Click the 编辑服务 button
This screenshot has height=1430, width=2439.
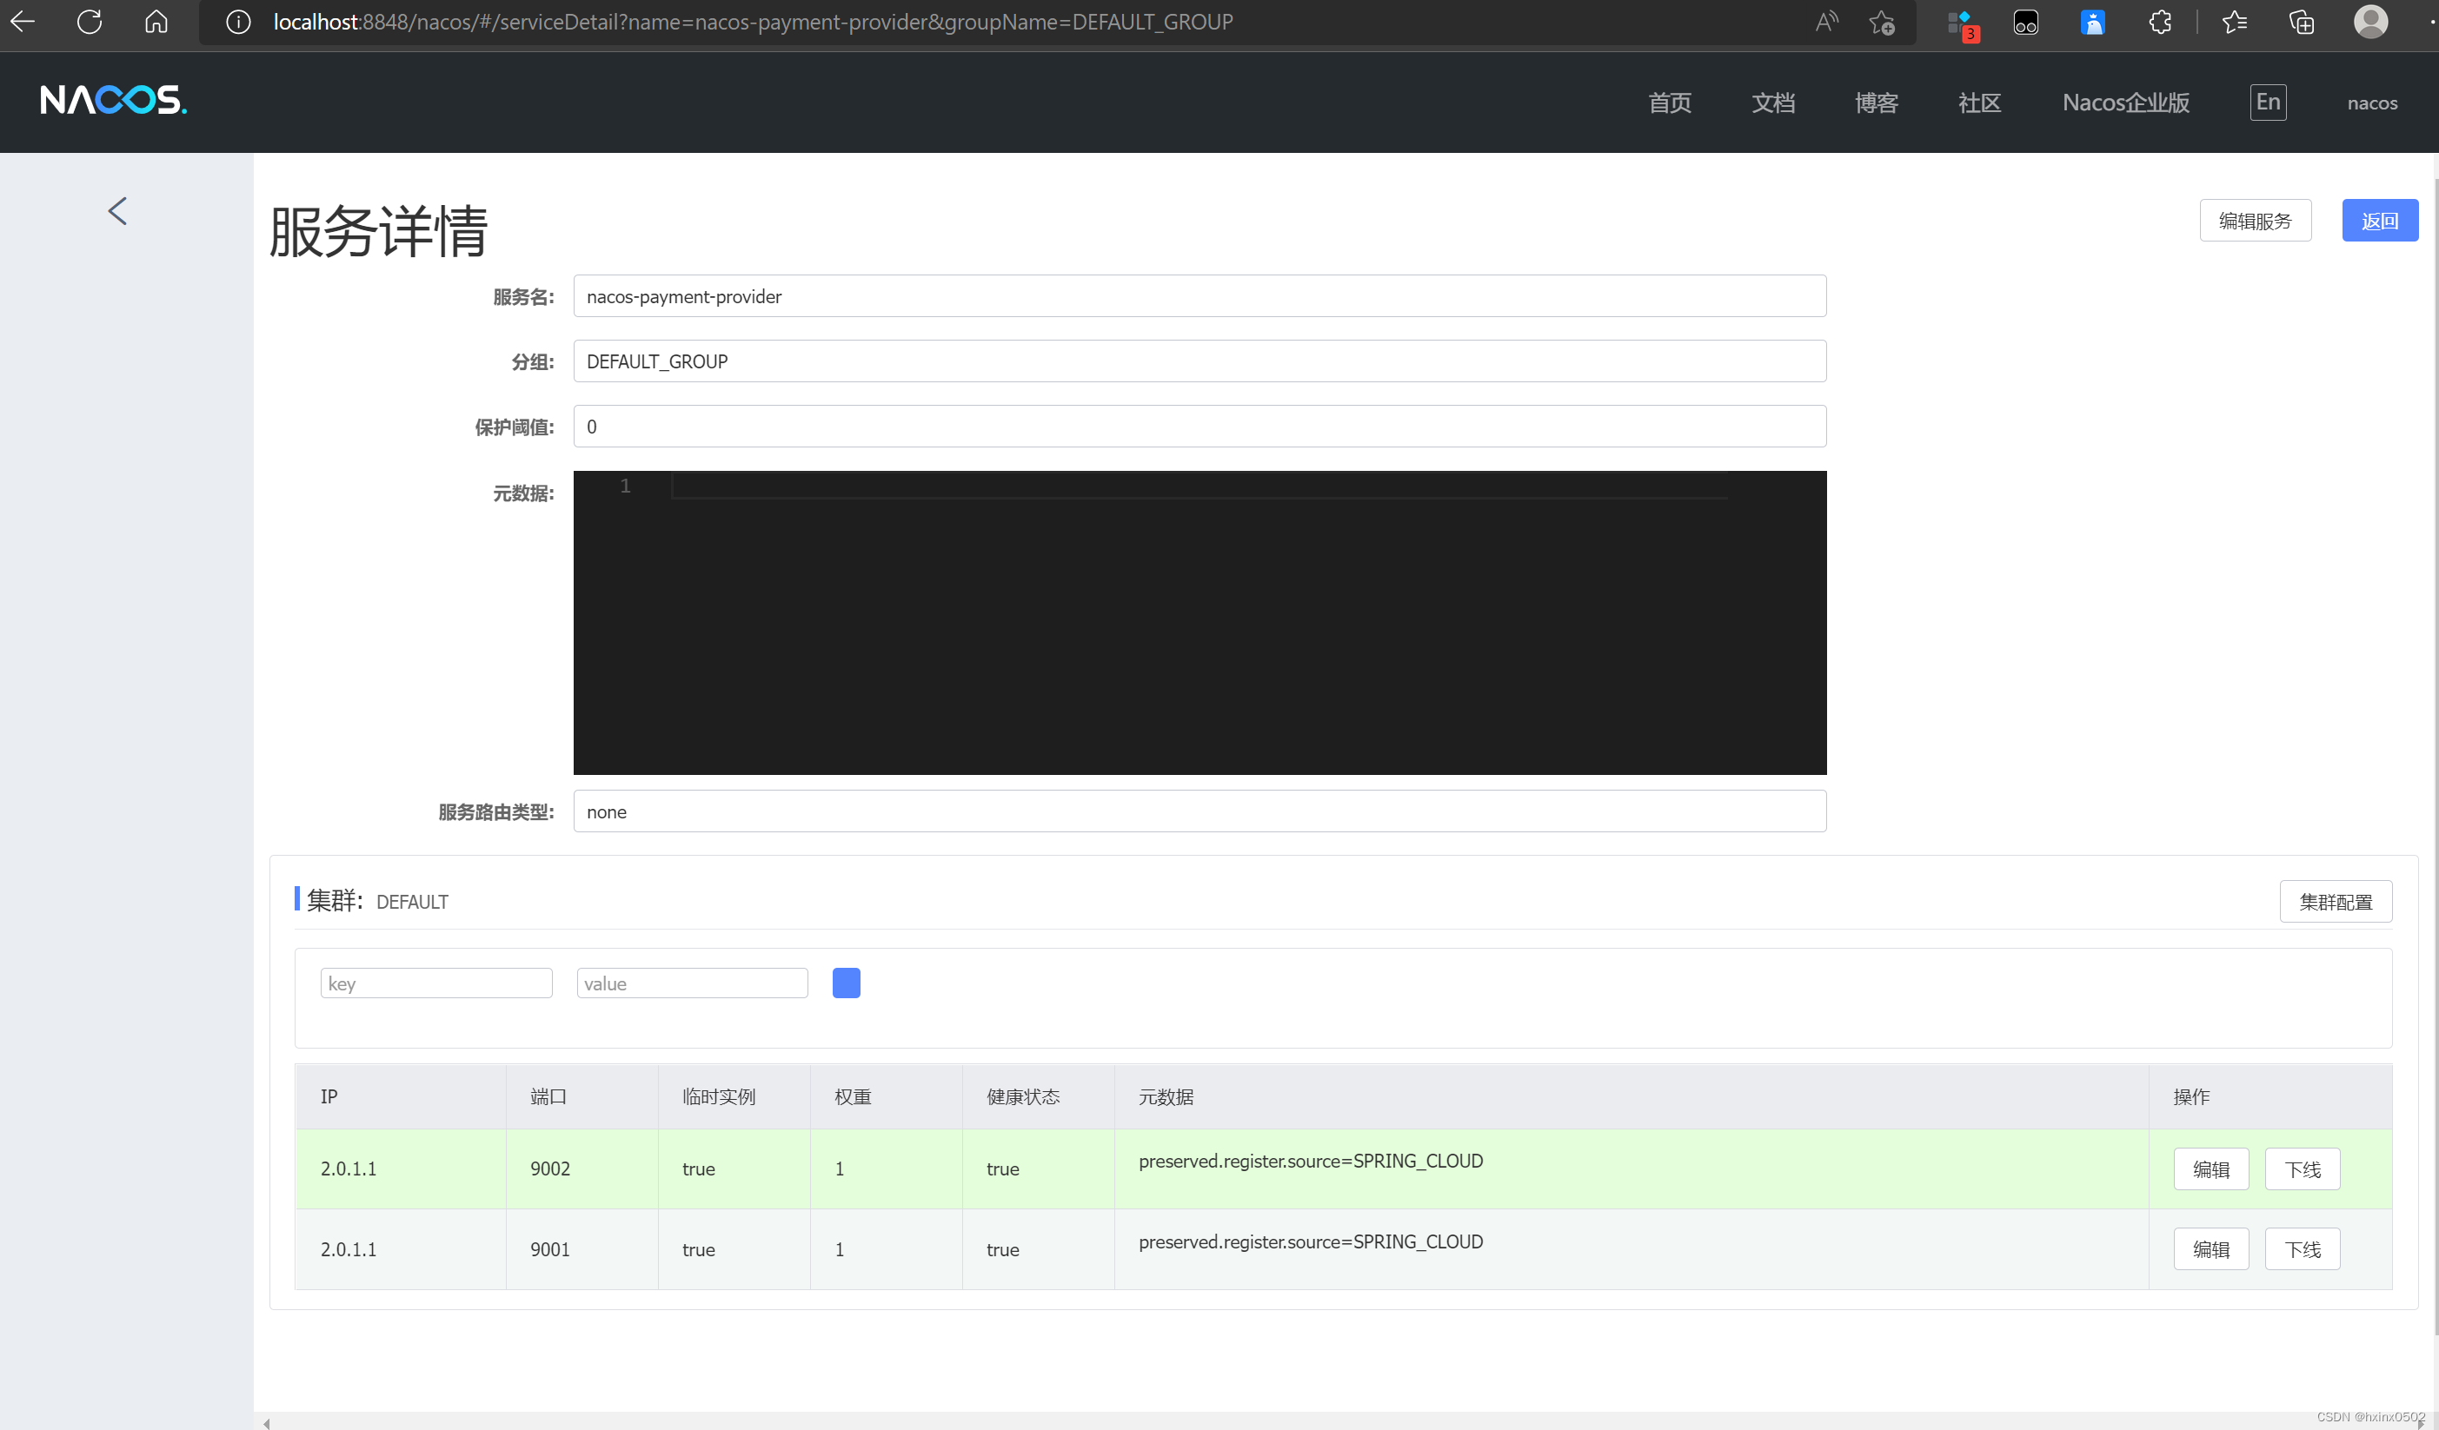[x=2254, y=221]
